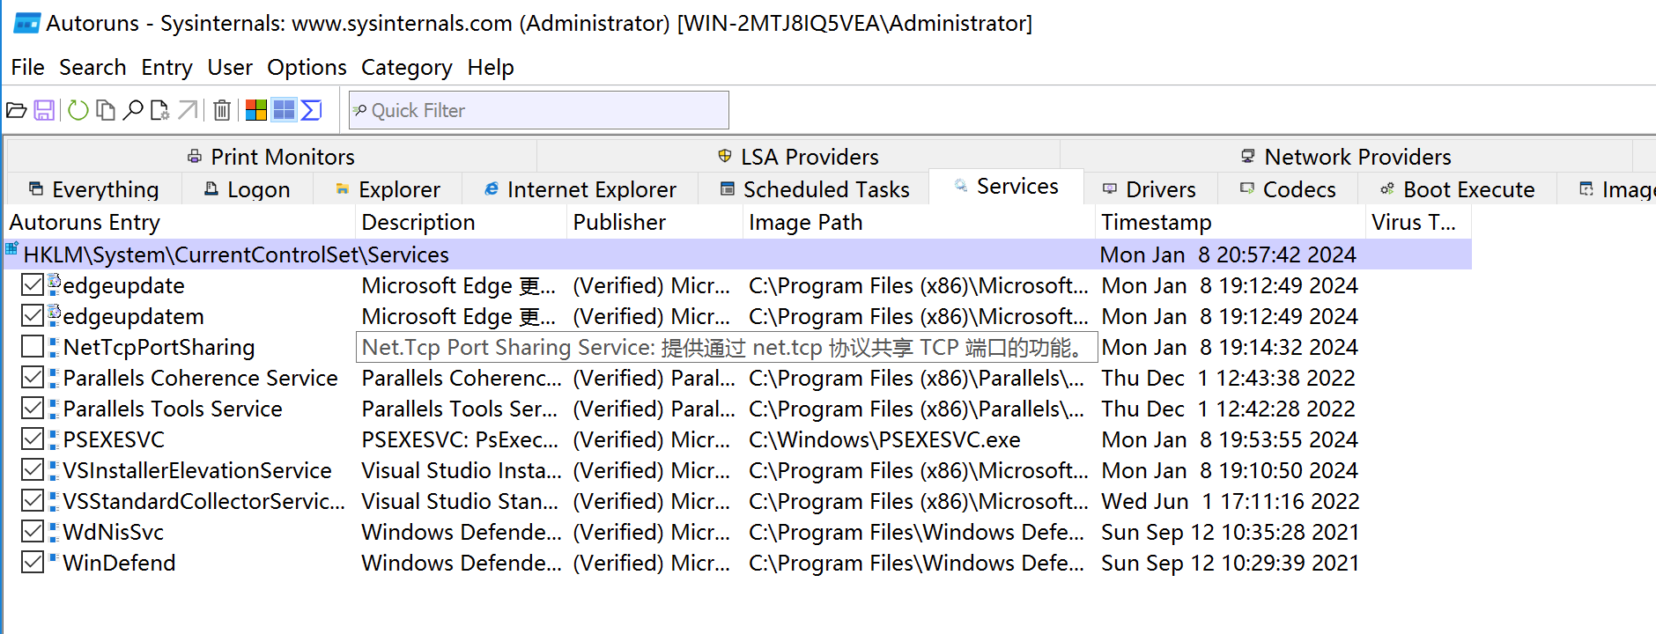Uncheck the PSEXESVC service entry
Screen dimensions: 1656x634
tap(33, 439)
